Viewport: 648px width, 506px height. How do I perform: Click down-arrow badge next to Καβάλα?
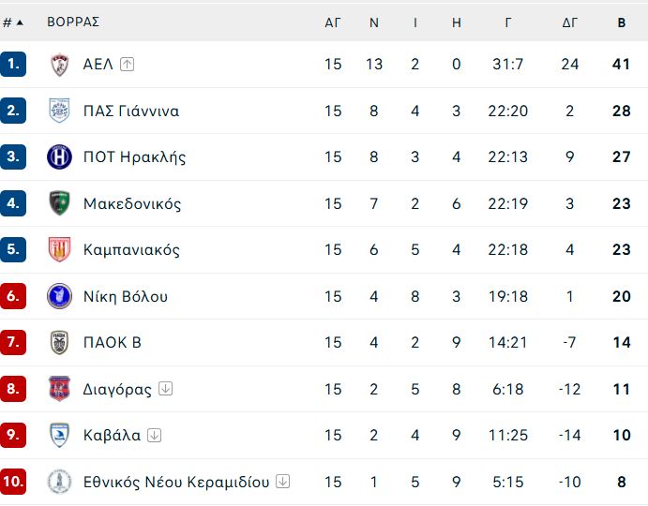pyautogui.click(x=155, y=435)
